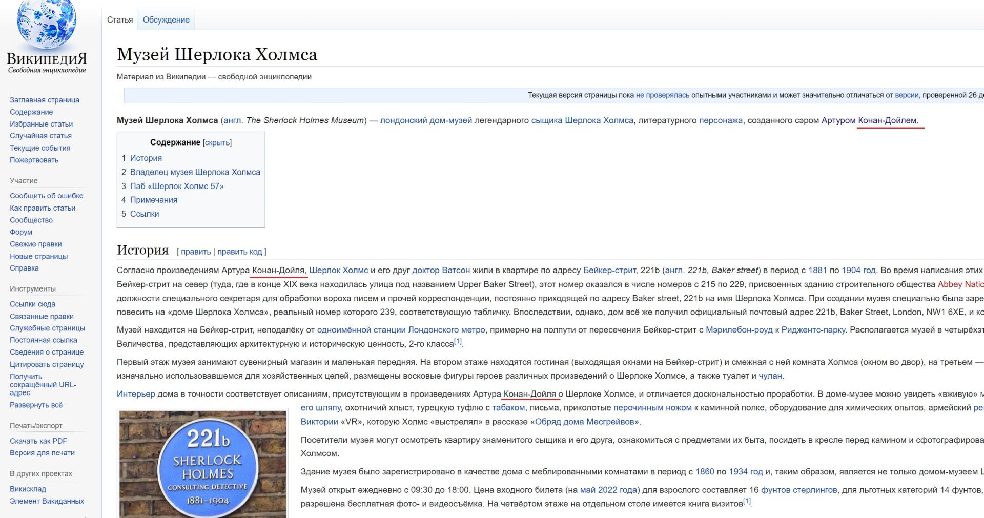Open Элемент Викиданных
The image size is (984, 518).
47,501
